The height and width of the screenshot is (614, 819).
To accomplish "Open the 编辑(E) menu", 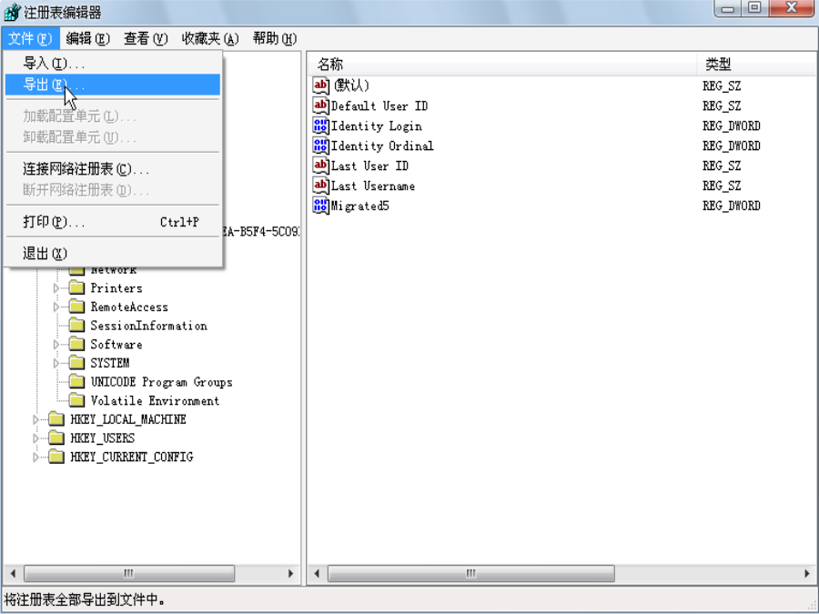I will coord(87,38).
